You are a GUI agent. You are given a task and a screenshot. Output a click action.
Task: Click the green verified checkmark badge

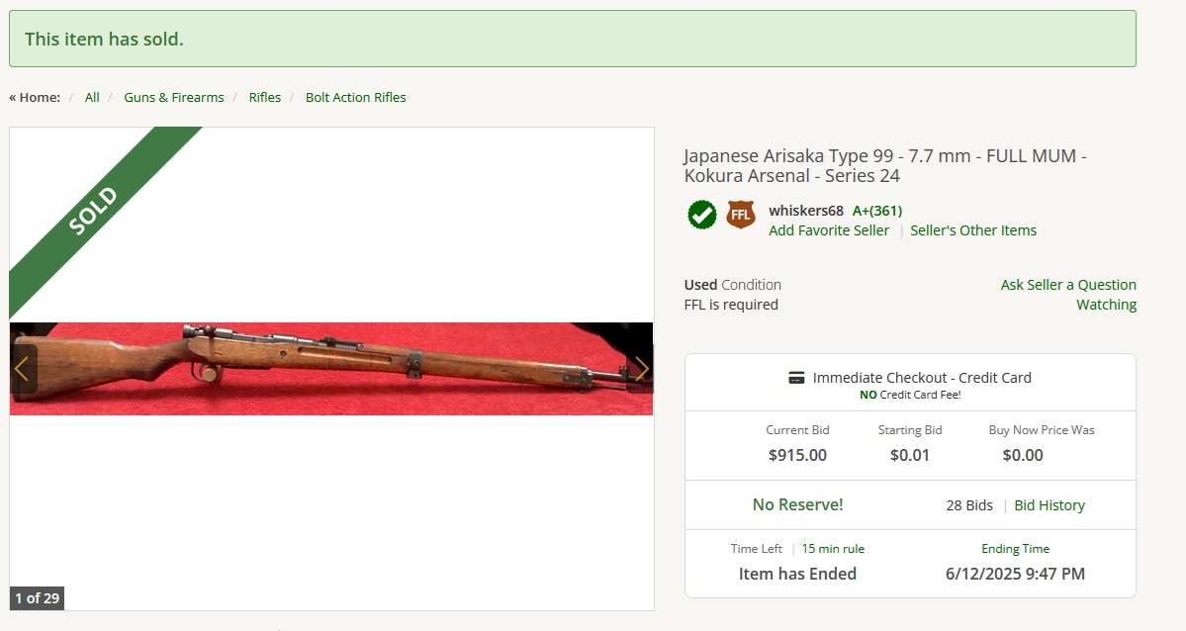(x=702, y=215)
